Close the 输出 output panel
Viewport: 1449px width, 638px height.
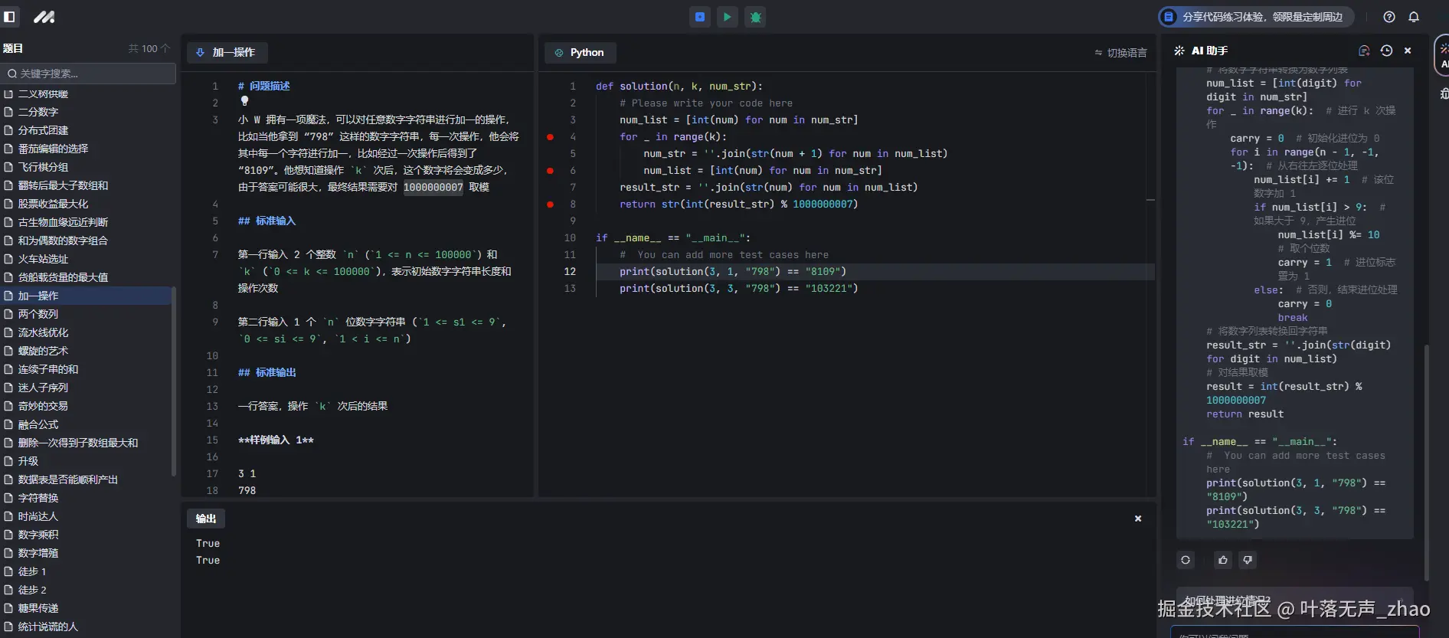click(x=1138, y=519)
